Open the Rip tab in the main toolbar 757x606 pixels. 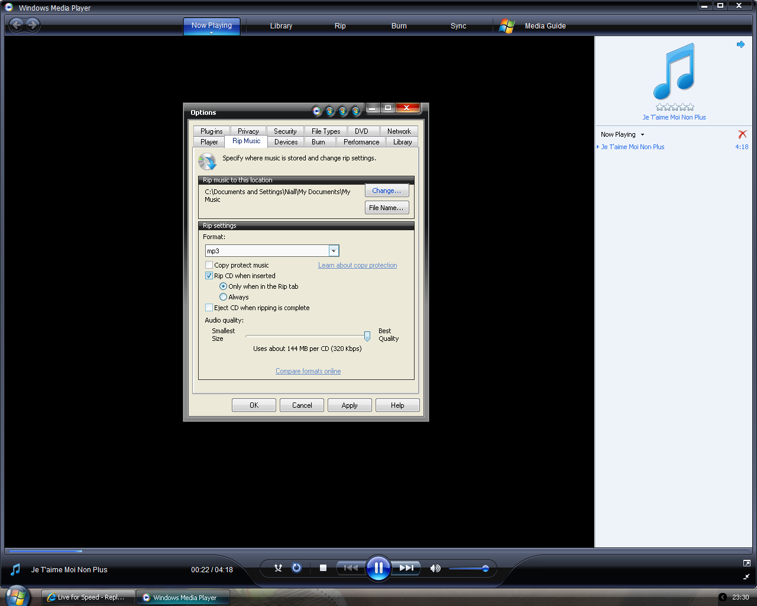(340, 26)
